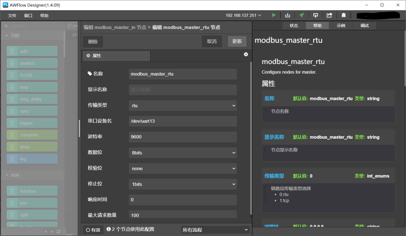Click the 删除 delete button
Viewport: 406px width, 236px height.
[x=92, y=41]
